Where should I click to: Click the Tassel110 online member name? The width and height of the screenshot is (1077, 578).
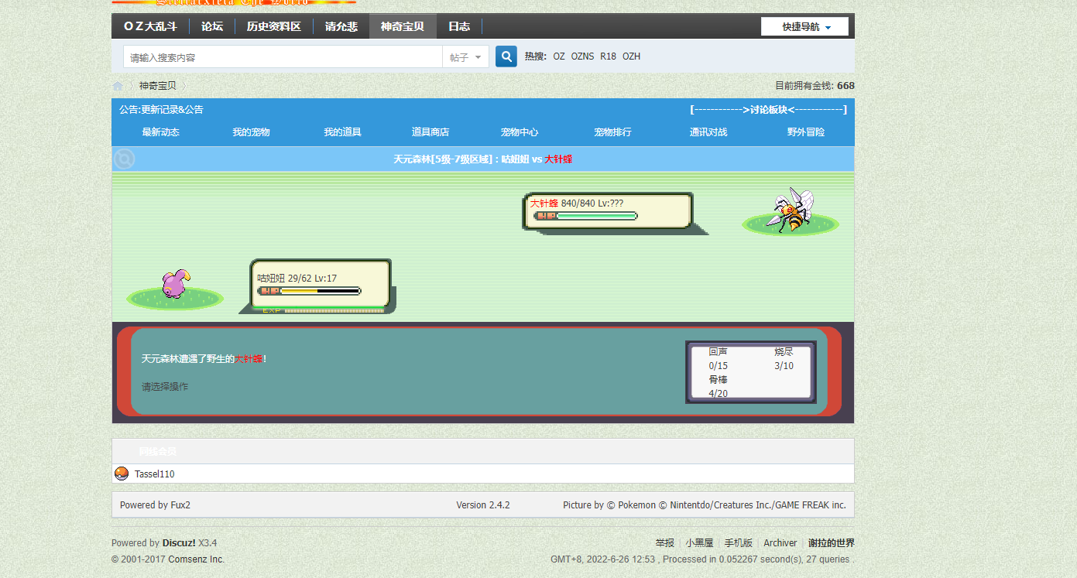tap(155, 474)
